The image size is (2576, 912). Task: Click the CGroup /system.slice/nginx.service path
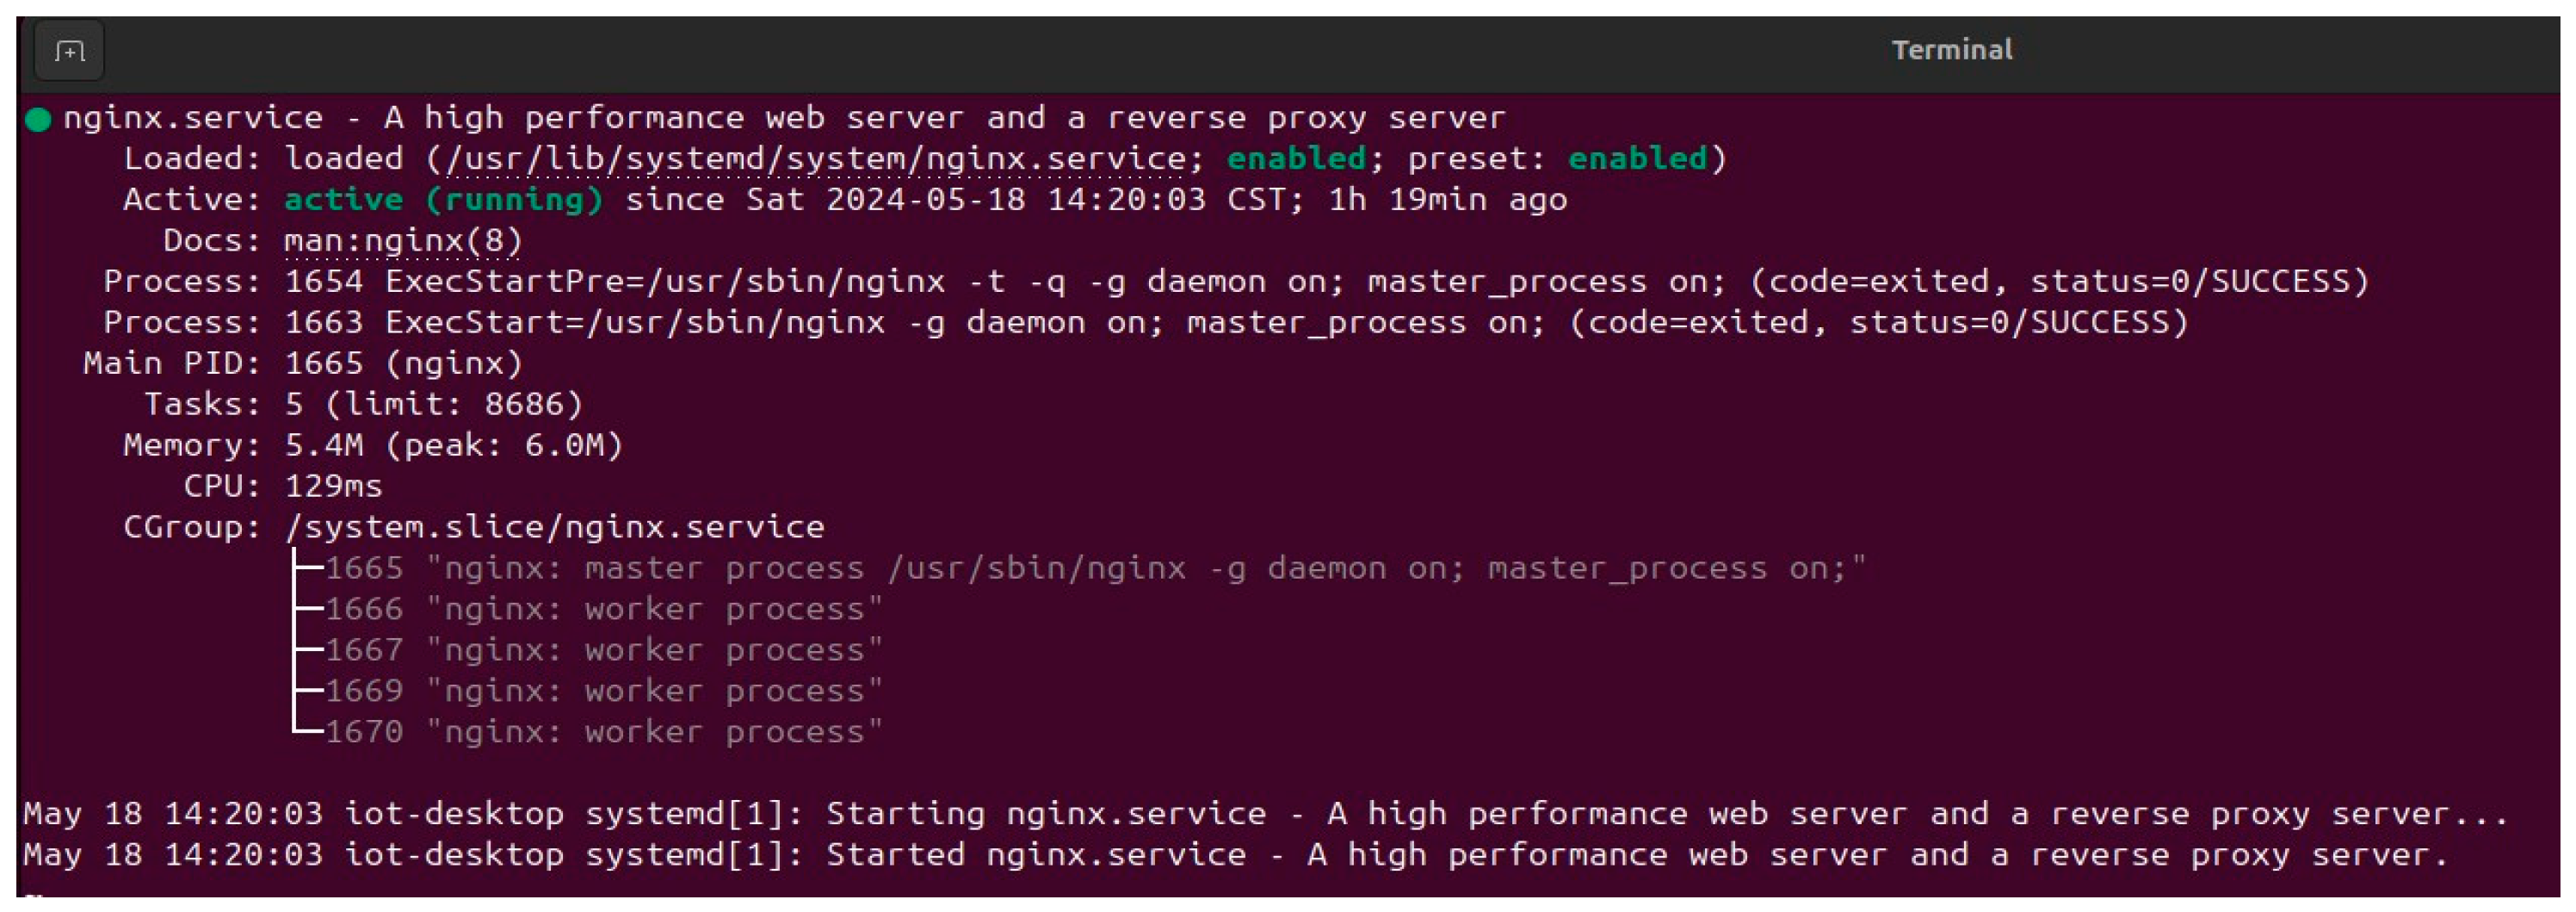555,526
